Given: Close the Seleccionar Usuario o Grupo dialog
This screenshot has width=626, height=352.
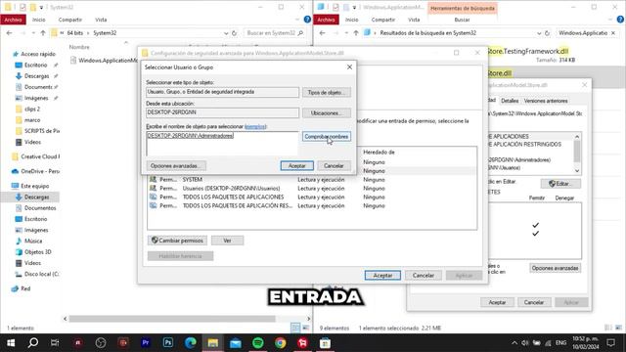Looking at the screenshot, I should (349, 67).
